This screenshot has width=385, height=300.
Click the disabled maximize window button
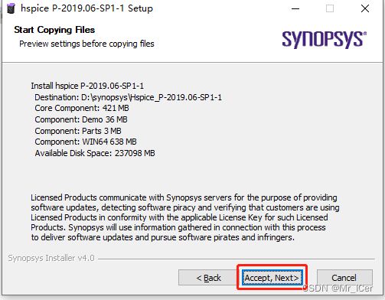pyautogui.click(x=330, y=8)
